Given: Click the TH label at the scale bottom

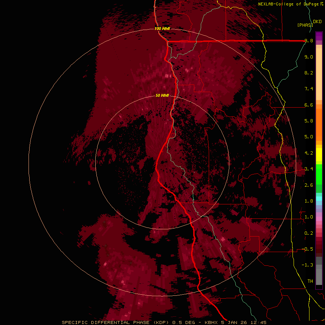Looking at the screenshot, I should pyautogui.click(x=310, y=281).
